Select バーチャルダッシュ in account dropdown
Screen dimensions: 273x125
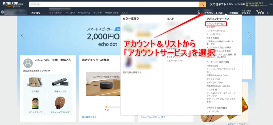(215, 31)
